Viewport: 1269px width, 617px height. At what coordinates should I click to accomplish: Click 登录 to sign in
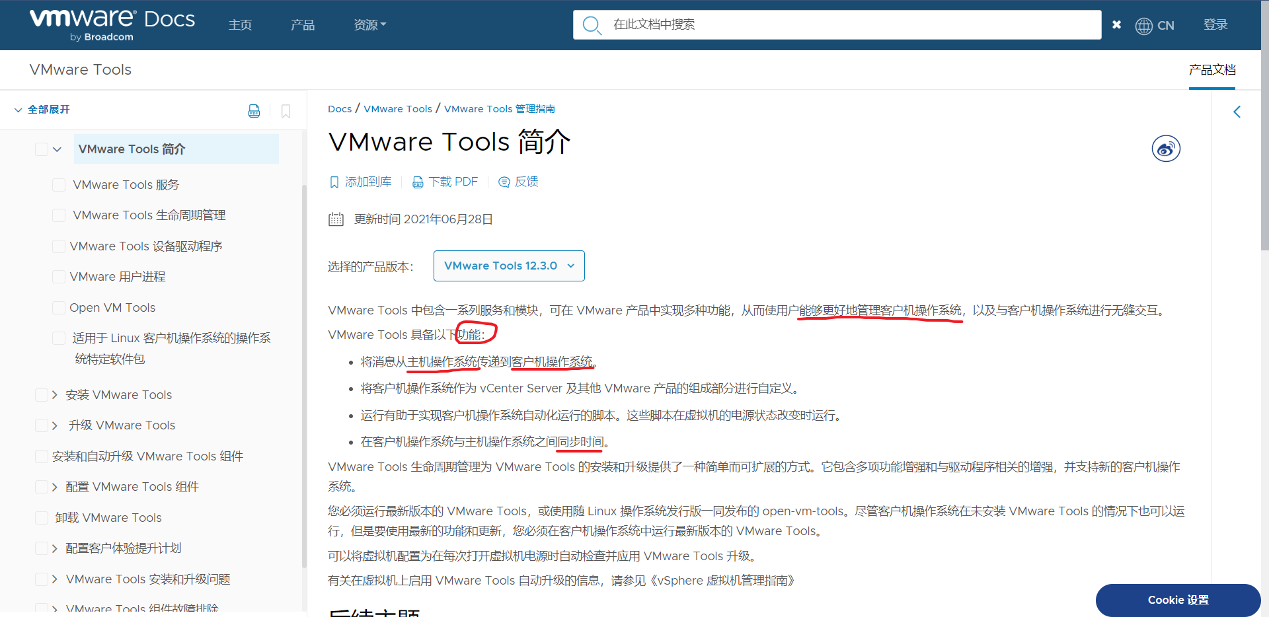[1215, 25]
